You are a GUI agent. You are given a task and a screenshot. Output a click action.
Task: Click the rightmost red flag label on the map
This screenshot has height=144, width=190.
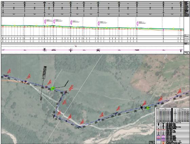pos(179,91)
